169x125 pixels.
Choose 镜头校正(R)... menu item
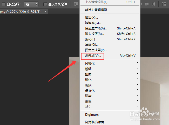click(110, 34)
